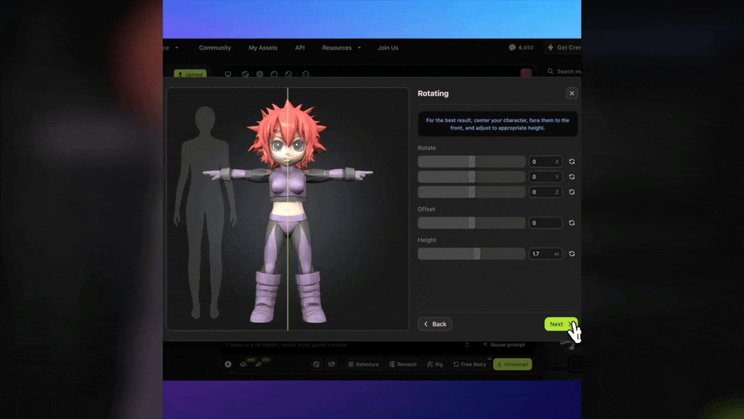Expand the Resources dropdown menu
Screen dimensions: 744x419
tap(341, 47)
